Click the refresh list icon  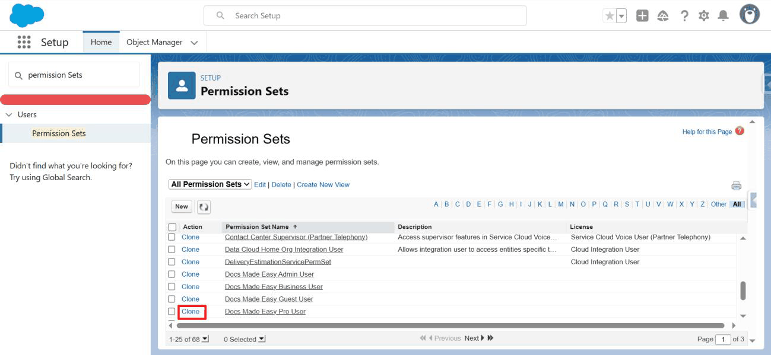click(x=204, y=207)
